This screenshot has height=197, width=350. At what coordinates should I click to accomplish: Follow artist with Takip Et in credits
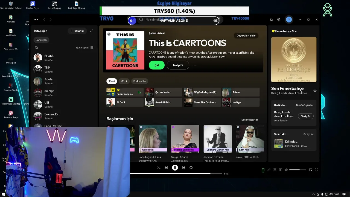[x=306, y=116]
